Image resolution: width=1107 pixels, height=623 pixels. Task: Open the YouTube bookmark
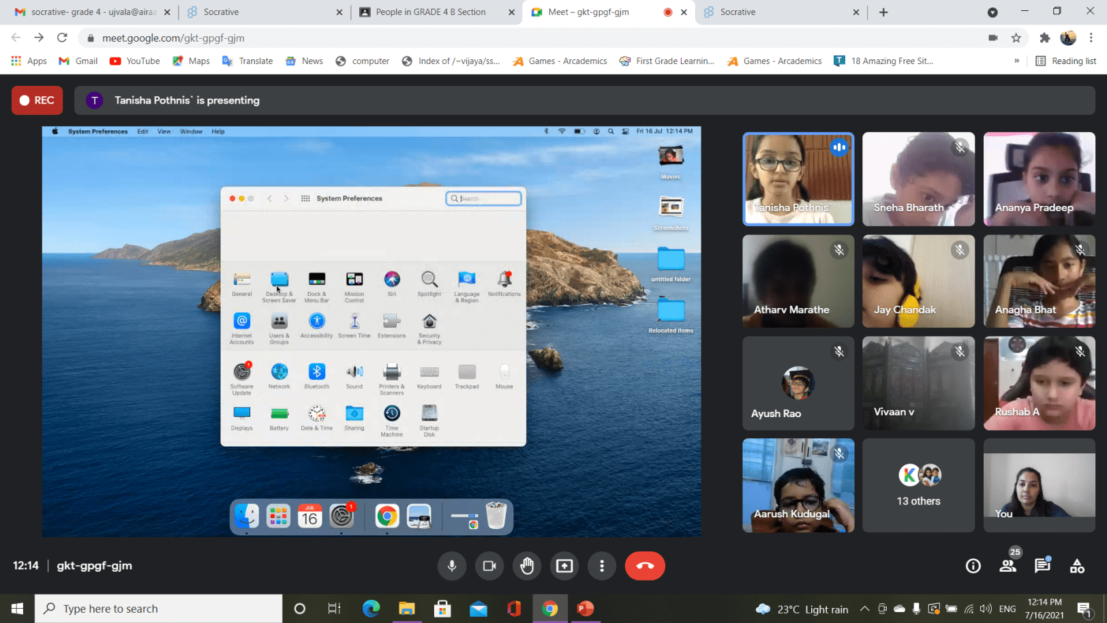coord(135,61)
